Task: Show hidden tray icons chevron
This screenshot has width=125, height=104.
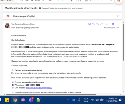Action: point(68,100)
